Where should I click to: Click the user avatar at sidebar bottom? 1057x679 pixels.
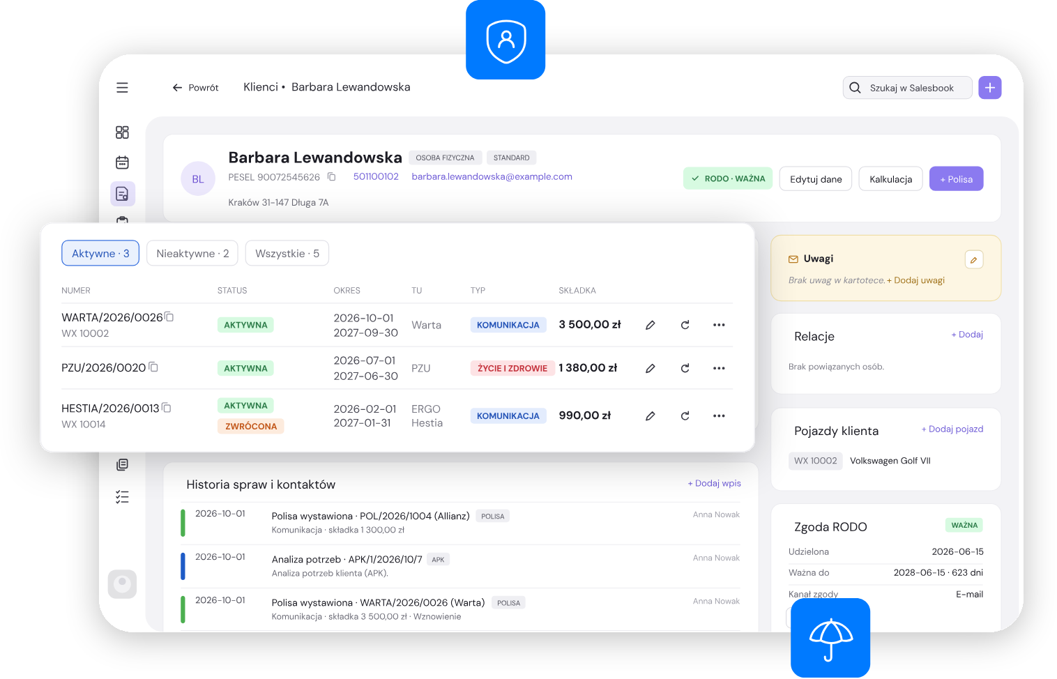[122, 584]
